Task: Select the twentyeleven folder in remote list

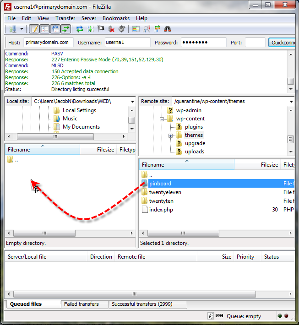Action: click(x=162, y=192)
